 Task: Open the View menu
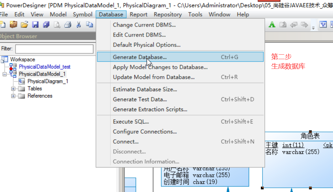37,15
